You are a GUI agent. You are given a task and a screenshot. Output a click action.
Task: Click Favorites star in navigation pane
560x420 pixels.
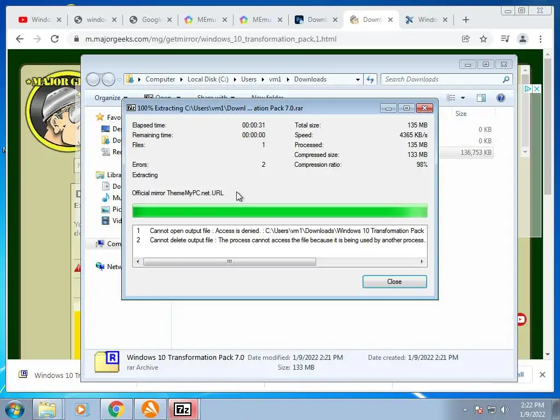pyautogui.click(x=100, y=117)
